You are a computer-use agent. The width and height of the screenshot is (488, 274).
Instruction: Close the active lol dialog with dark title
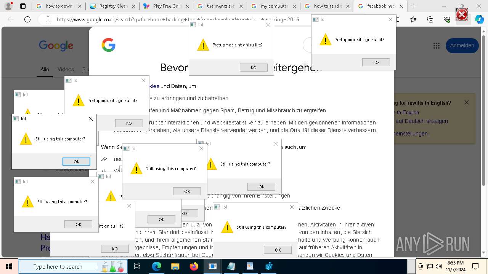pyautogui.click(x=90, y=119)
